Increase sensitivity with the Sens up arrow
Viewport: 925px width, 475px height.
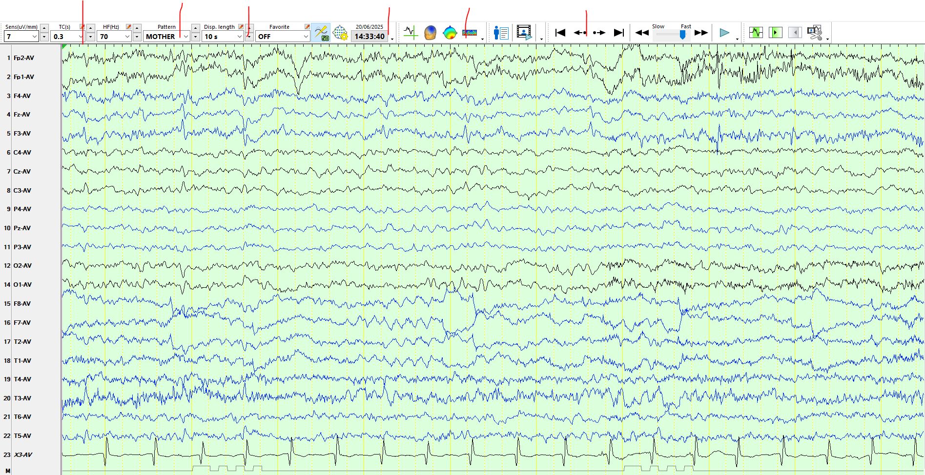click(44, 28)
